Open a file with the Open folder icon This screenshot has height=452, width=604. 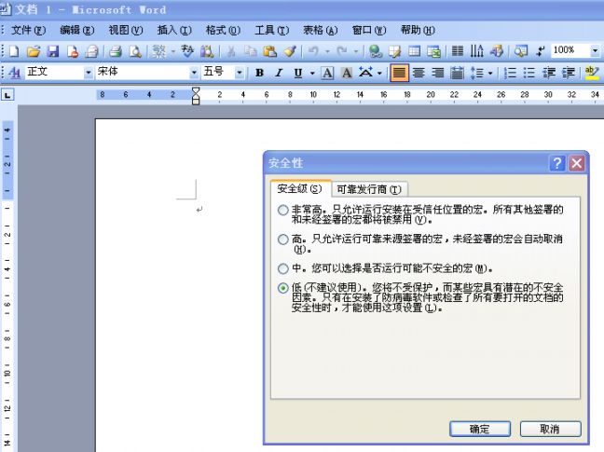point(34,51)
